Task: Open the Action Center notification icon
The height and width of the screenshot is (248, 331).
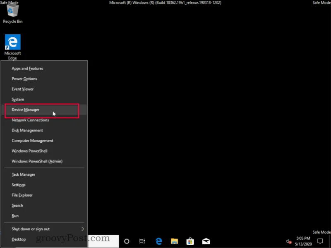Action: 320,241
